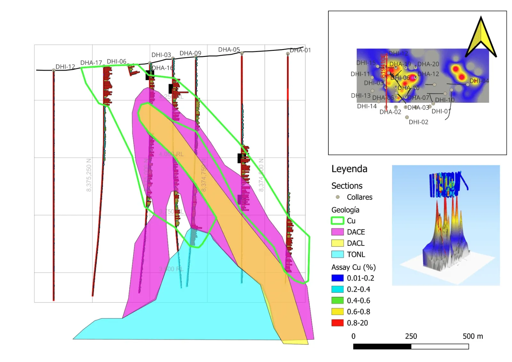512x362 pixels.
Task: Click the DHI-02 collar point on inset map
Action: click(407, 117)
